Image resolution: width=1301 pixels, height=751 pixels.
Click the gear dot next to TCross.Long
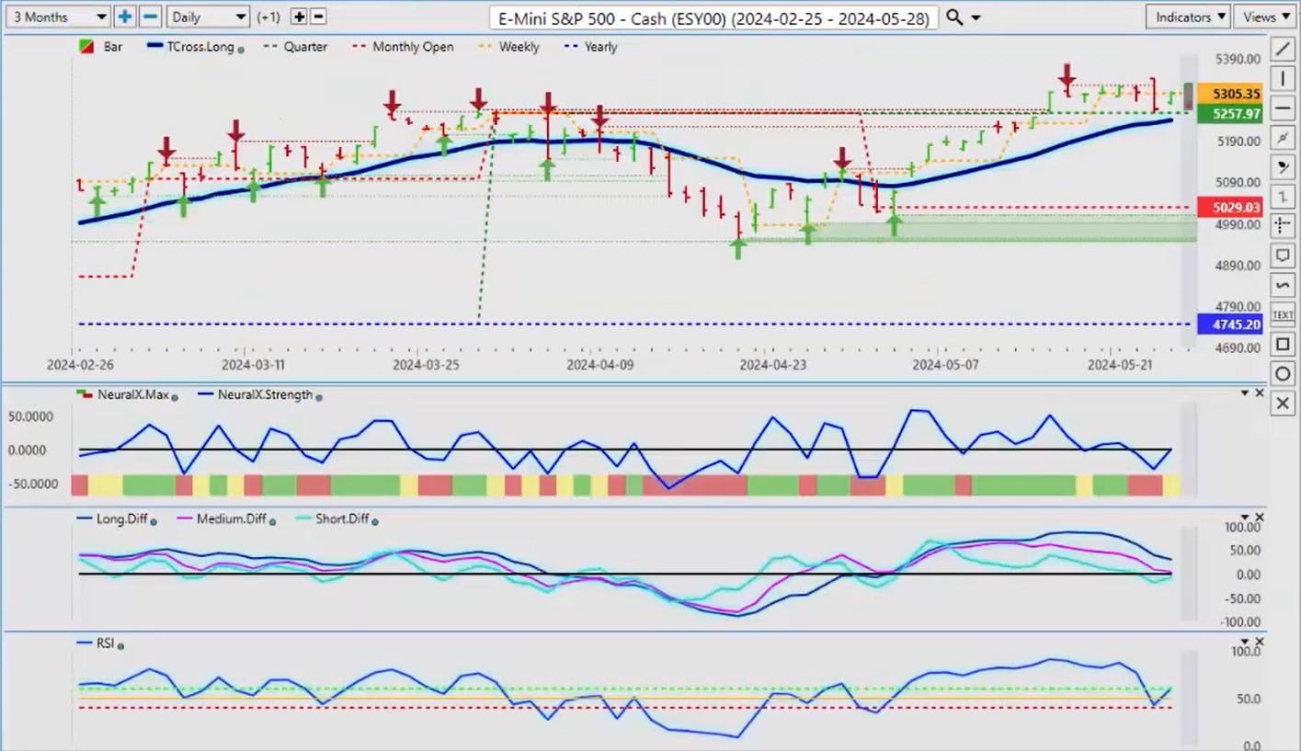click(241, 49)
